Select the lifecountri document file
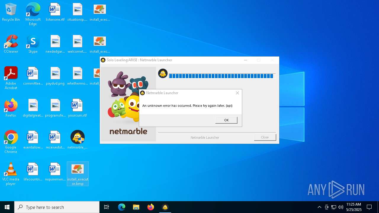 click(x=33, y=172)
